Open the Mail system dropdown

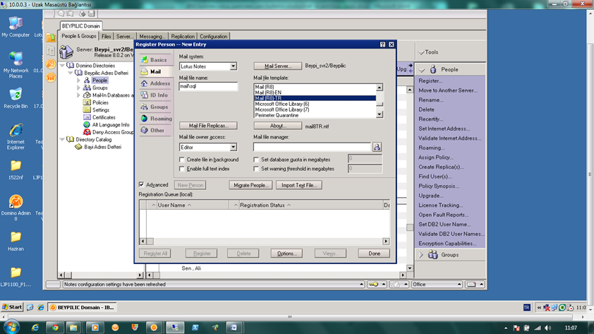pos(233,66)
